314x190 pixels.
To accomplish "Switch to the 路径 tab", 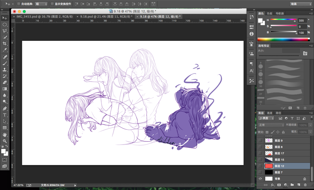I will click(278, 113).
